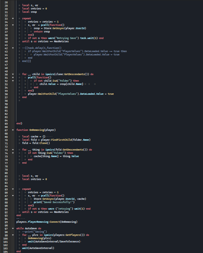Viewport: 203px width, 253px height.
Task: Fold the OnRemoving function at line 67
Action: 13,130
